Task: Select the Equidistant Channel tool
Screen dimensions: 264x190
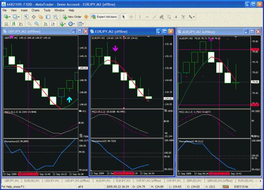Action: click(x=162, y=17)
